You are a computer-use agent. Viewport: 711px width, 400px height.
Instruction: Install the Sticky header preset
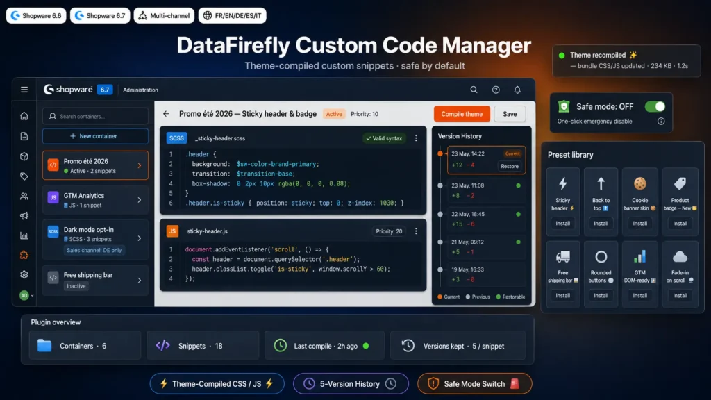(x=562, y=223)
